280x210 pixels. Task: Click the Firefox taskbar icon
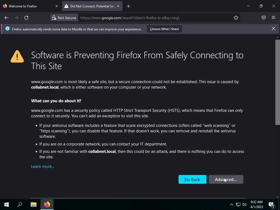point(47,205)
